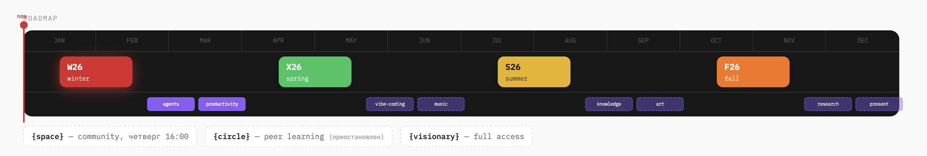Open the {circle} peer learning card
The image size is (927, 156).
point(299,136)
